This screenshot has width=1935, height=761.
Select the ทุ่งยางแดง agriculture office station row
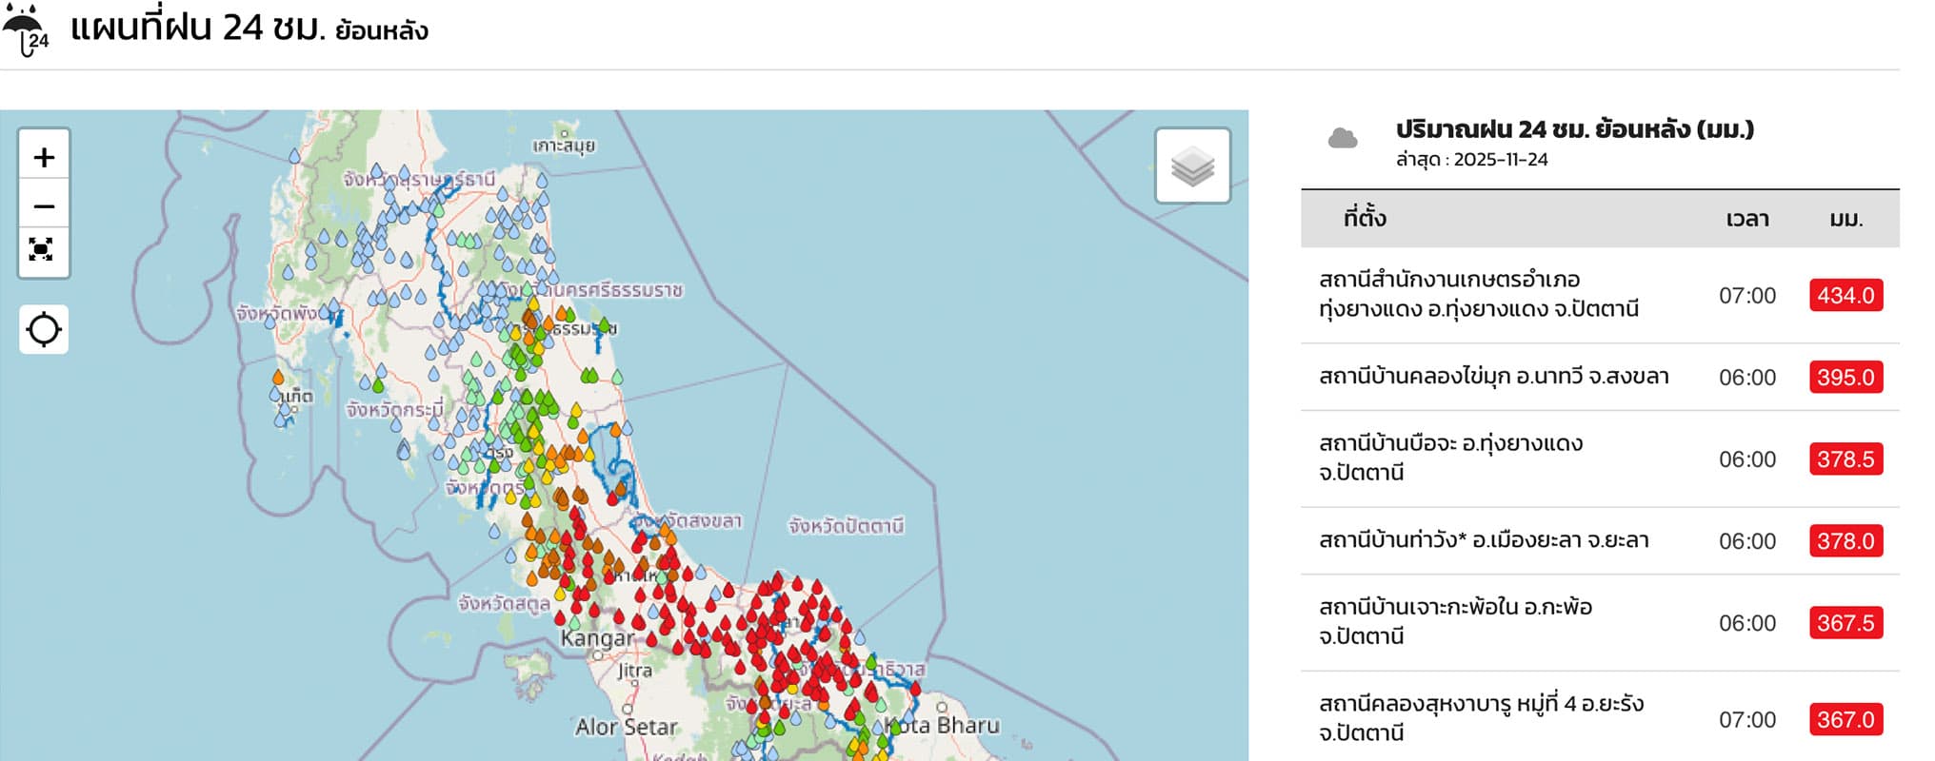click(x=1478, y=295)
